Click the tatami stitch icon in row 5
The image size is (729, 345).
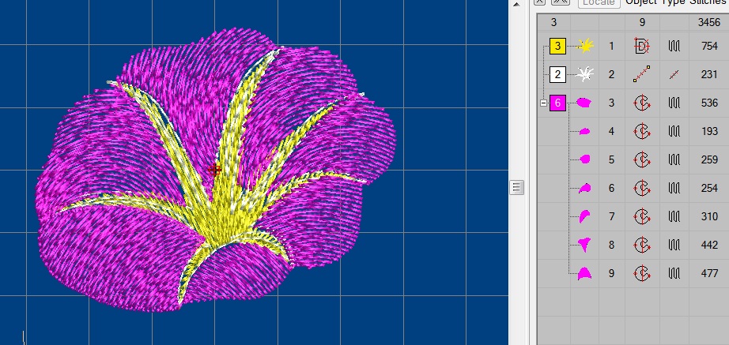674,159
